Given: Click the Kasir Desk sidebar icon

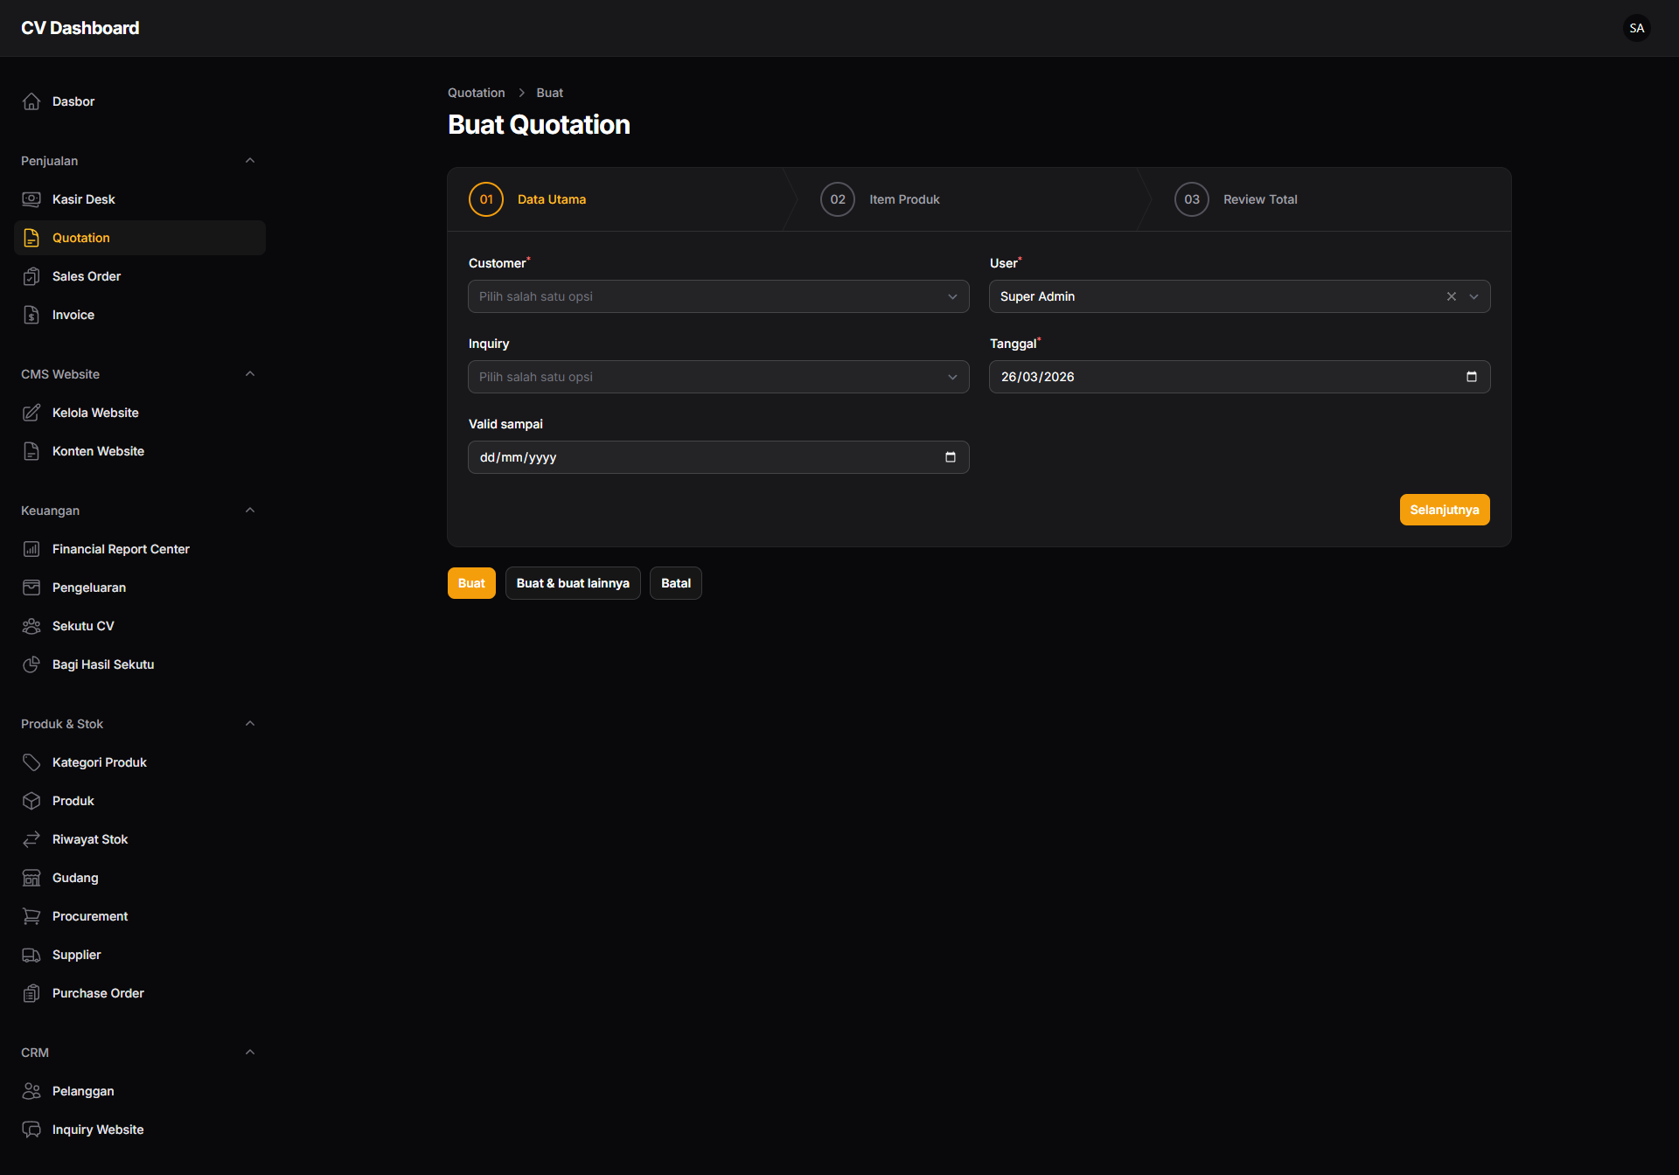Looking at the screenshot, I should 31,199.
